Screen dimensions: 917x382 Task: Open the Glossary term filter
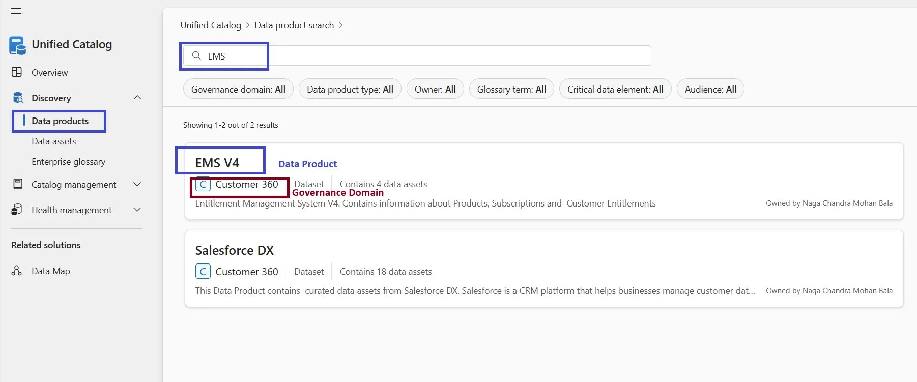(511, 89)
